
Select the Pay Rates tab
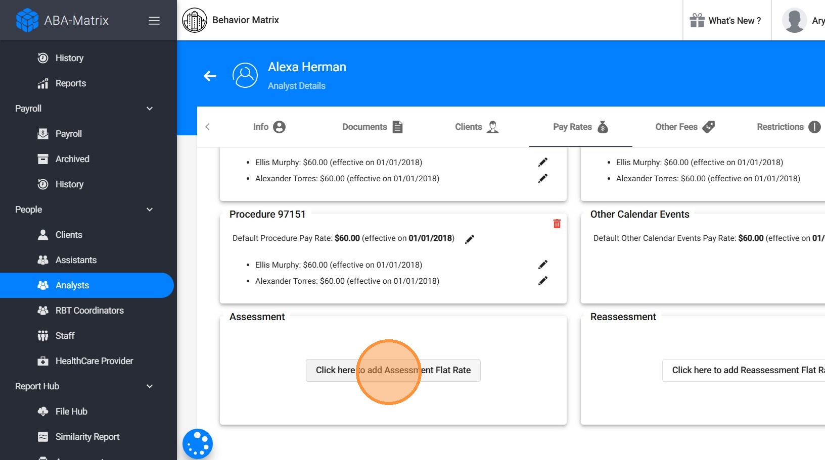coord(580,127)
